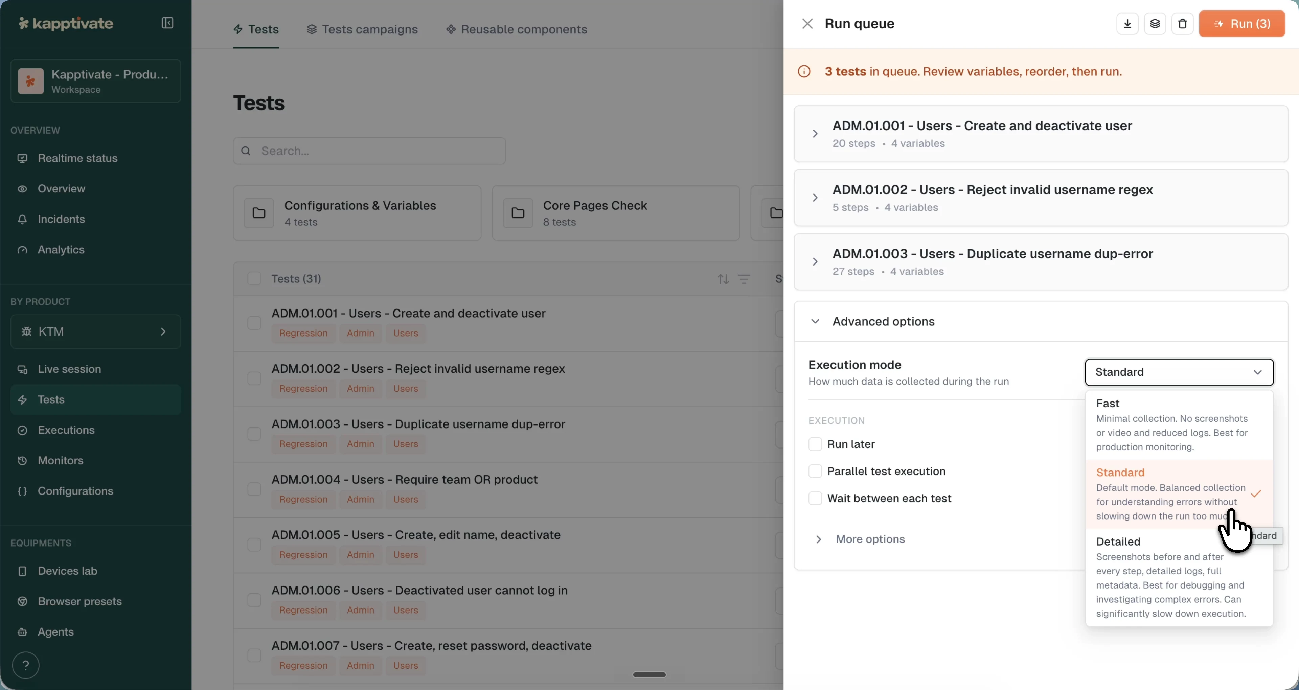The height and width of the screenshot is (690, 1299).
Task: Open the help question mark button
Action: [26, 665]
